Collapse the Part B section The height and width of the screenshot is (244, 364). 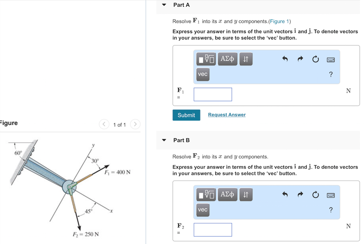point(164,140)
